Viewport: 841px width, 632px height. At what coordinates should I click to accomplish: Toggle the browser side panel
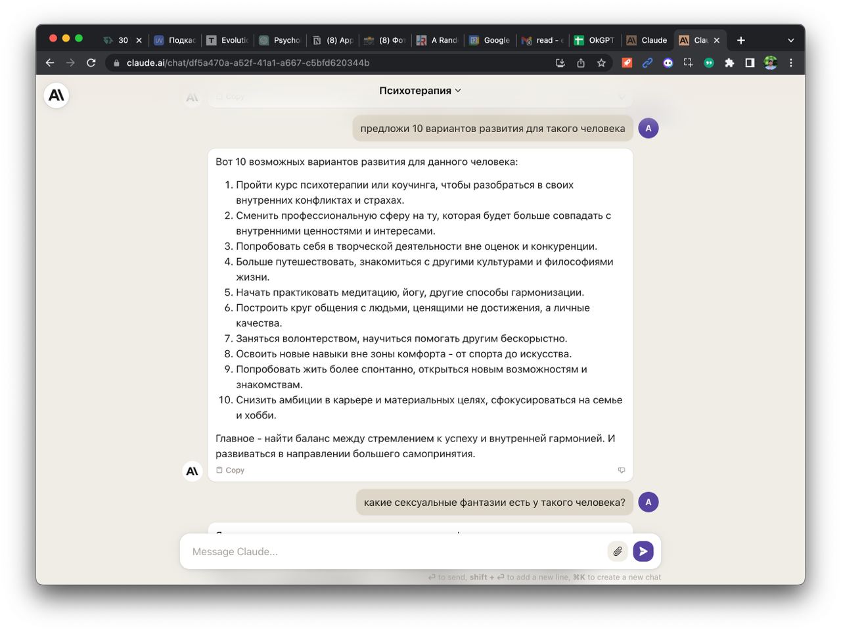tap(750, 63)
